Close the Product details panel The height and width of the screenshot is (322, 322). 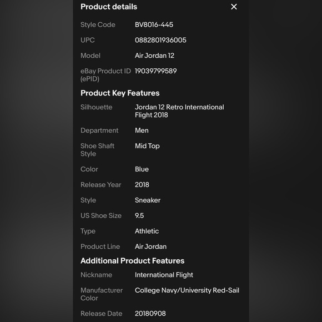coord(234,7)
